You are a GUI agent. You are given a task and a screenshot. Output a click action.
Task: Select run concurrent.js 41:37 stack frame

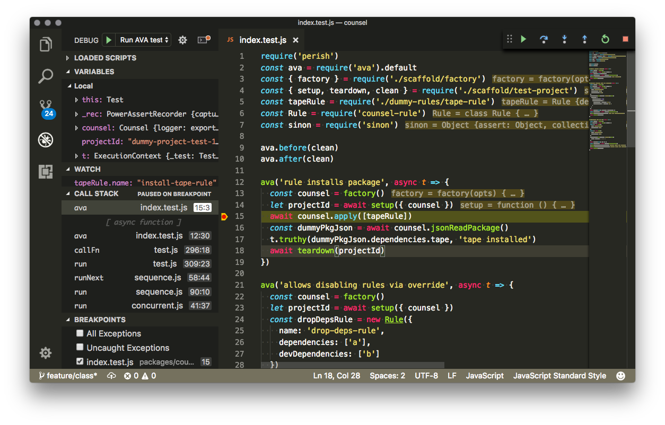pos(140,306)
